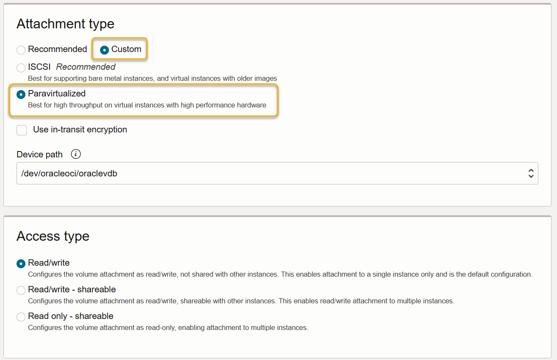Click the Use in-transit encryption label text
The width and height of the screenshot is (557, 360).
(80, 129)
